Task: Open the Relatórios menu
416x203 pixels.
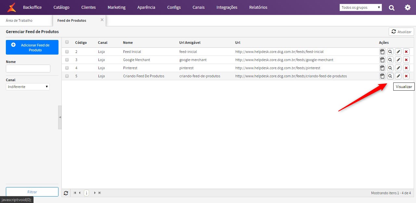Action: point(258,7)
